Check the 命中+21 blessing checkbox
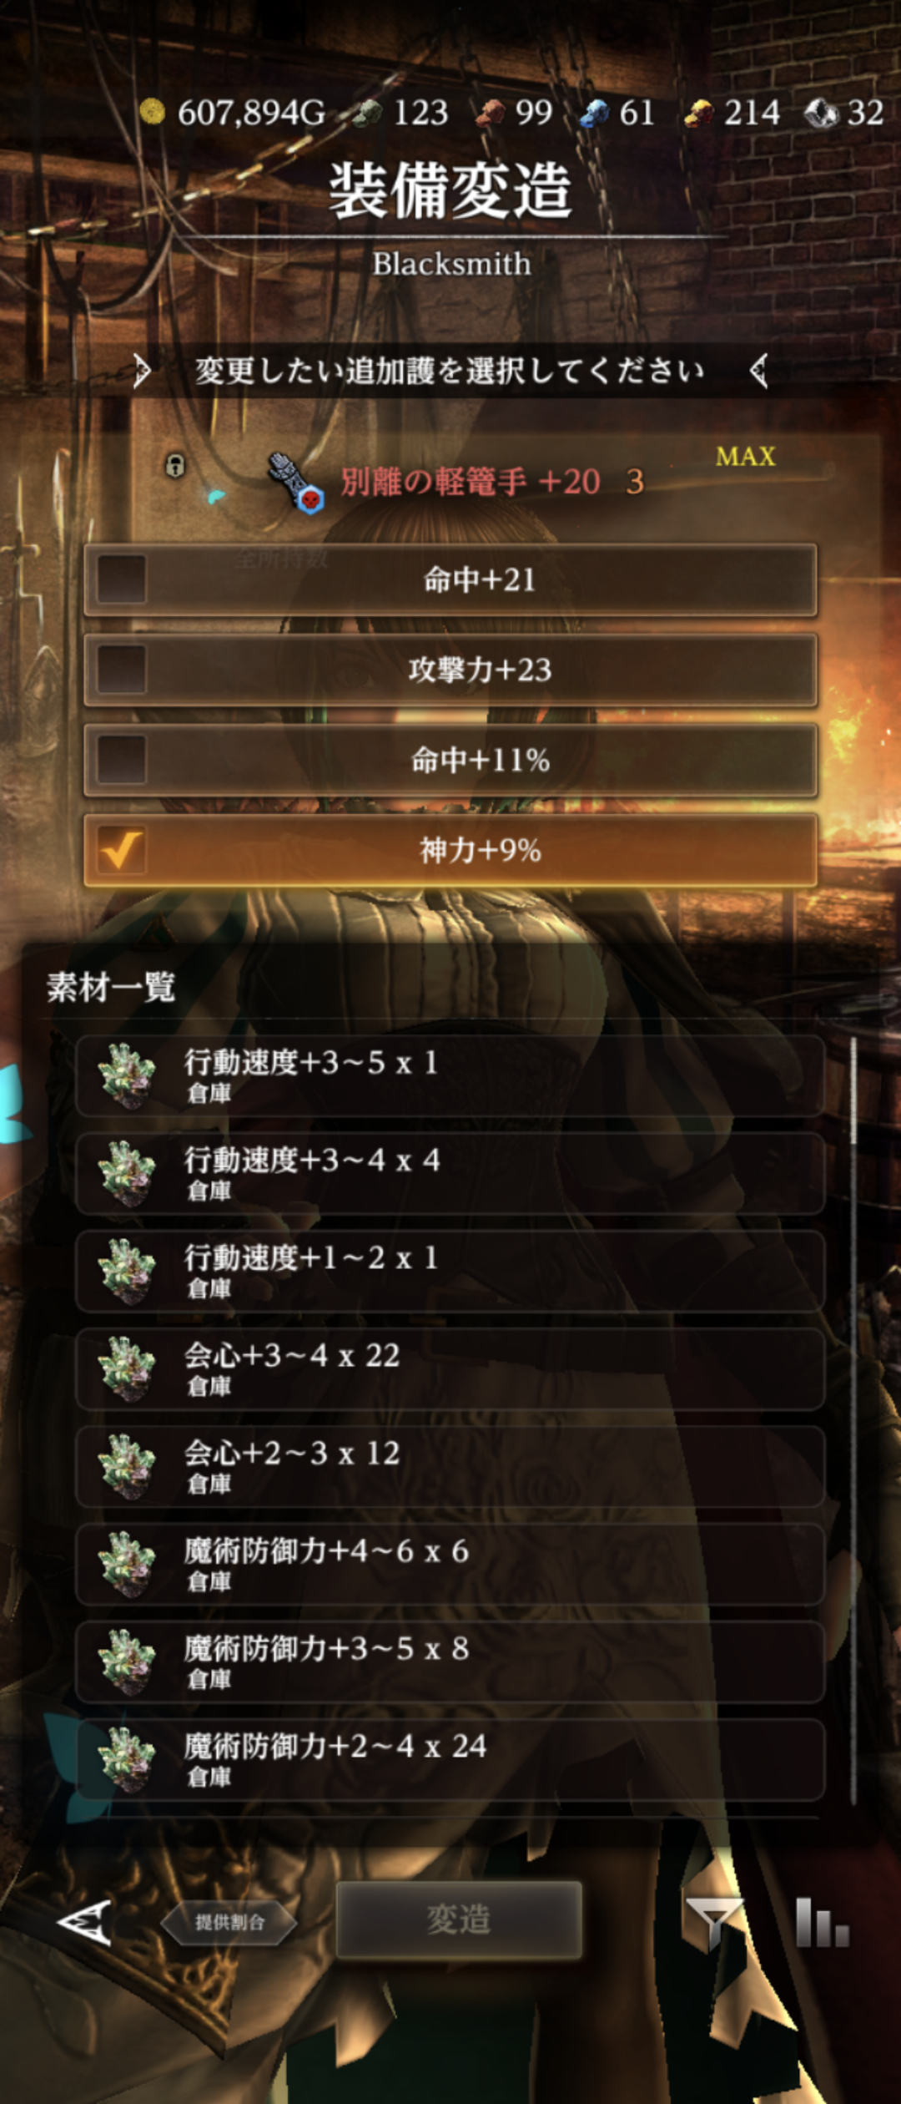Image resolution: width=901 pixels, height=2104 pixels. [122, 579]
